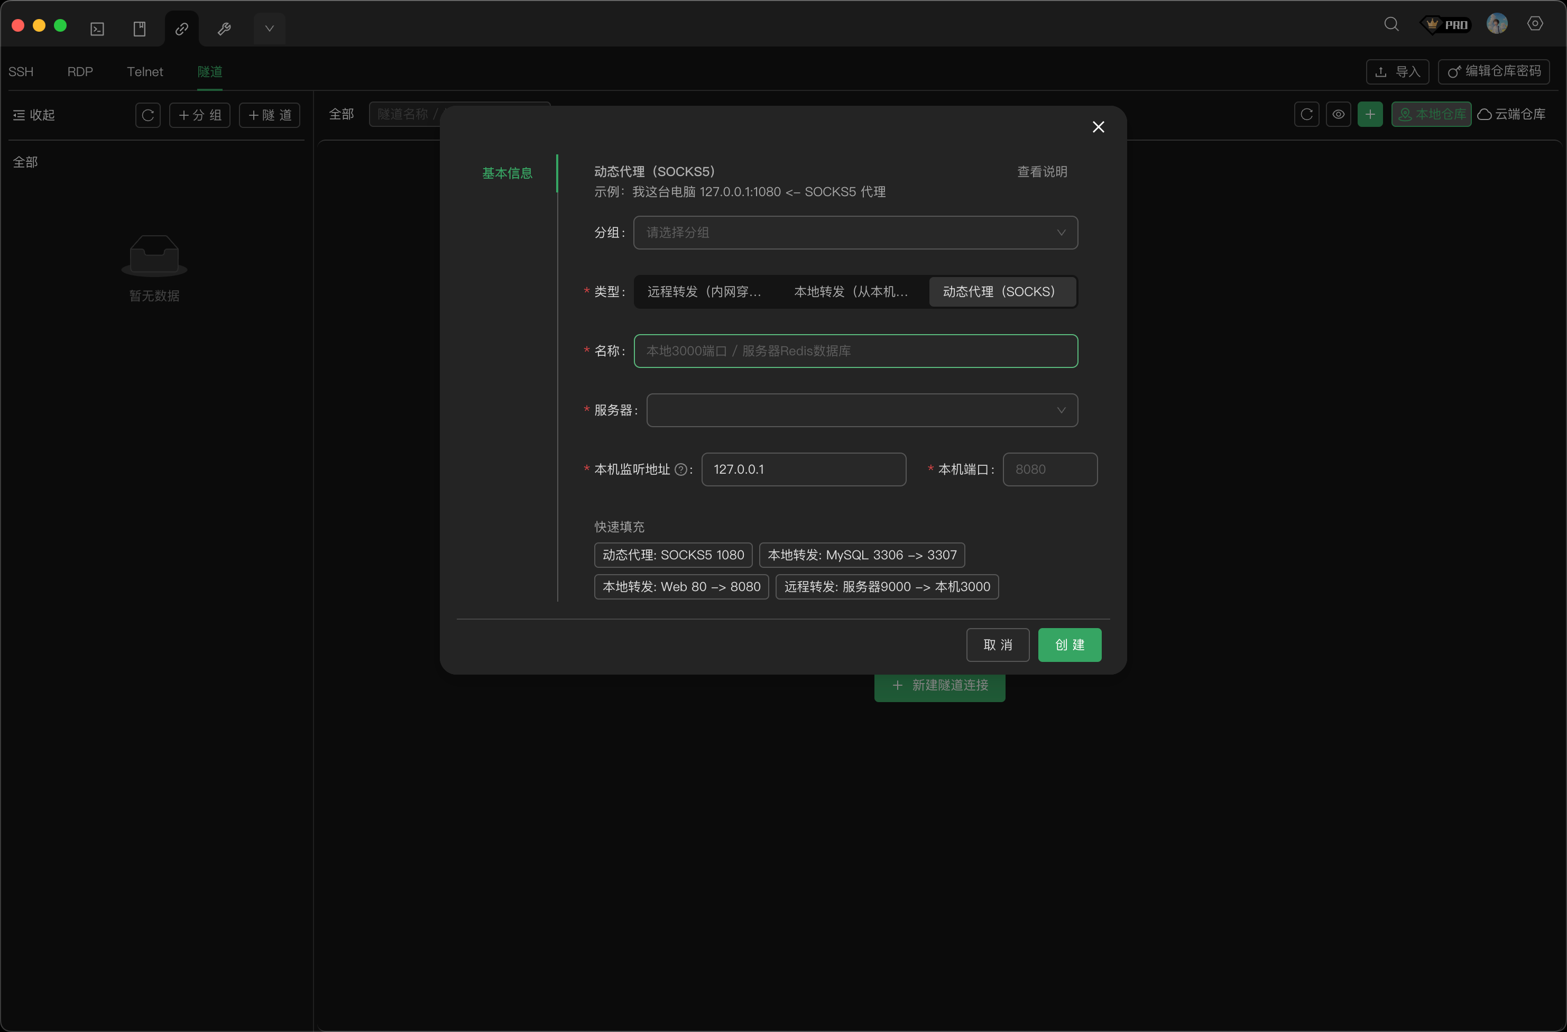Screen dimensions: 1567x1032
Task: Click the search magnifier icon
Action: tap(1391, 24)
